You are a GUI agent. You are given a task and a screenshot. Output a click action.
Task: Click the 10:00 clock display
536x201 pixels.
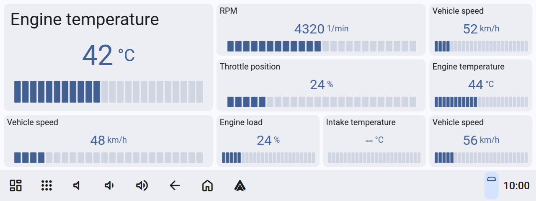coord(516,186)
